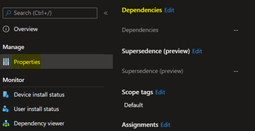Open the Dependency viewer entry
The width and height of the screenshot is (255, 131).
[39, 123]
